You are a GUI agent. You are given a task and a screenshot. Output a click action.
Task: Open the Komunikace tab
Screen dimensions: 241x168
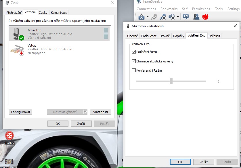(59, 13)
